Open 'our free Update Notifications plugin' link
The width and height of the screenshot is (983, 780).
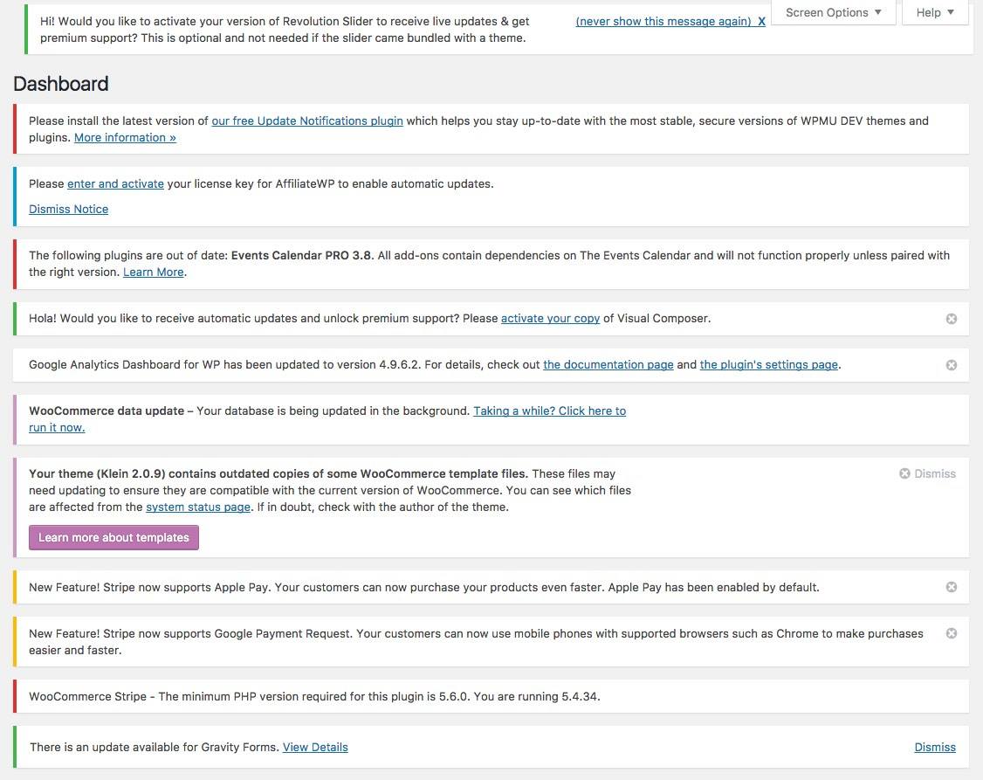(x=307, y=121)
